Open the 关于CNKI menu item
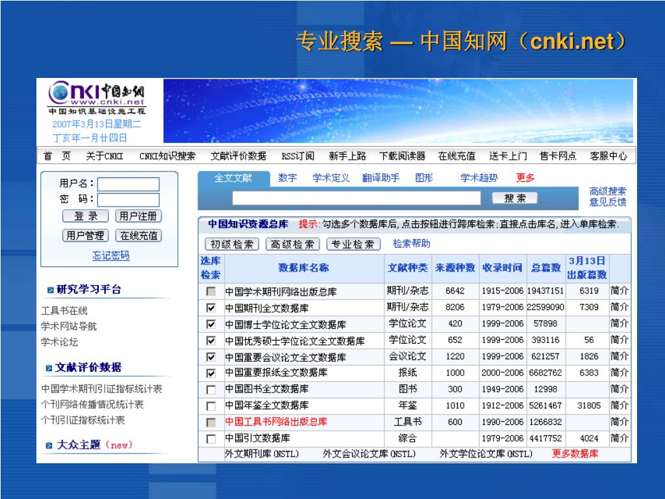The image size is (665, 499). 105,156
